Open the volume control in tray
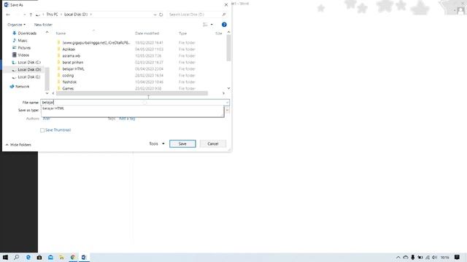Image resolution: width=467 pixels, height=262 pixels. pos(434,257)
